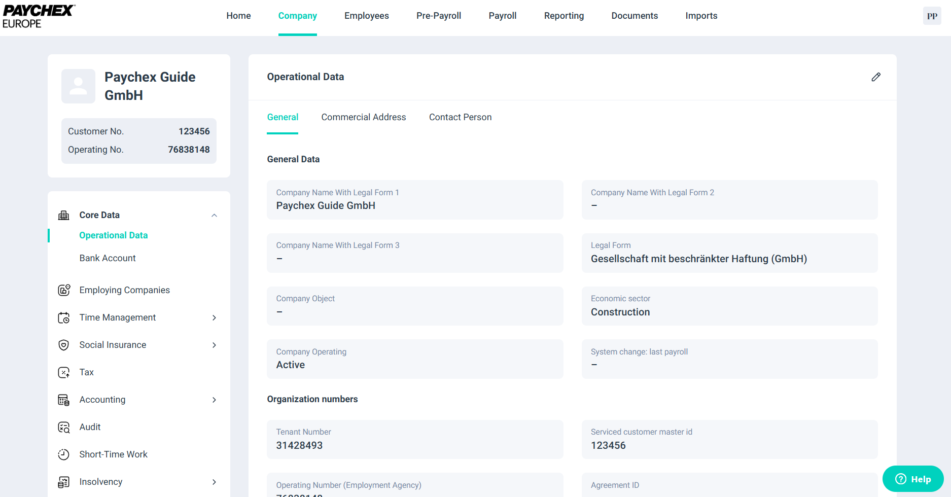Click the Tax sidebar icon
Viewport: 951px width, 497px height.
click(x=64, y=373)
